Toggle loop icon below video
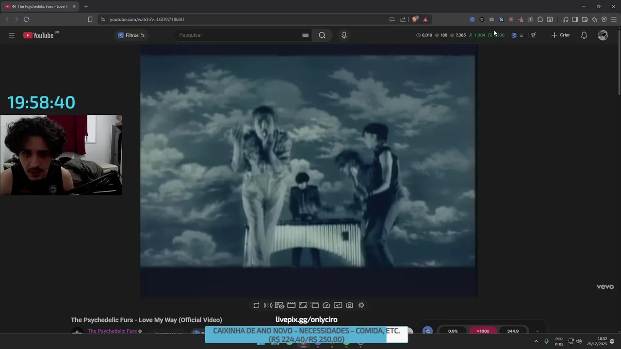Viewport: 621px width, 349px height. (256, 305)
